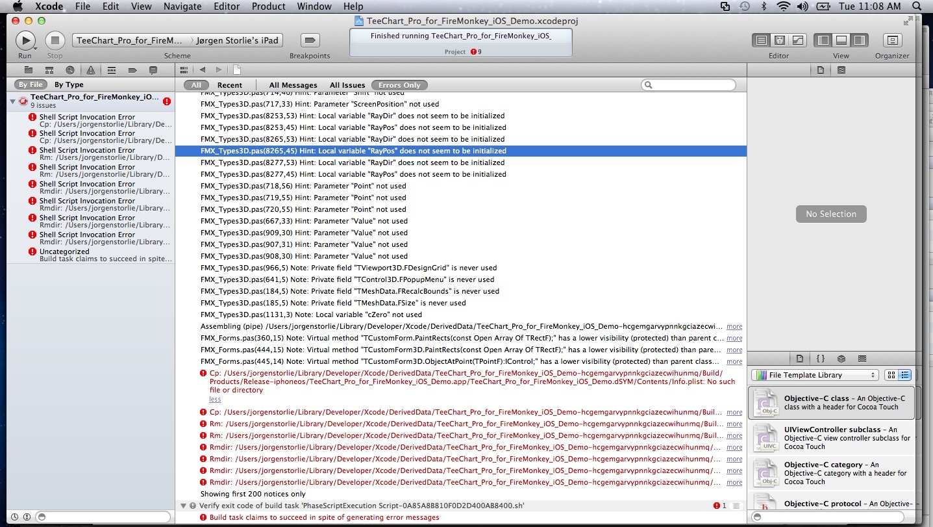Open the Organizer window
This screenshot has width=933, height=527.
click(x=893, y=40)
